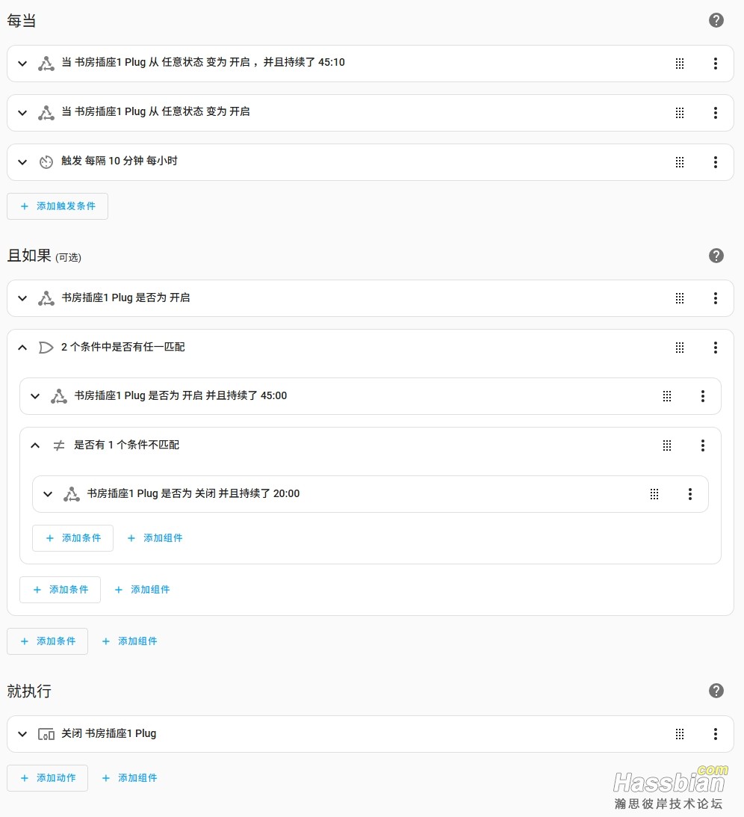This screenshot has height=817, width=744.
Task: Collapse the 是否有 1 个条件不匹配 group
Action: click(x=35, y=446)
